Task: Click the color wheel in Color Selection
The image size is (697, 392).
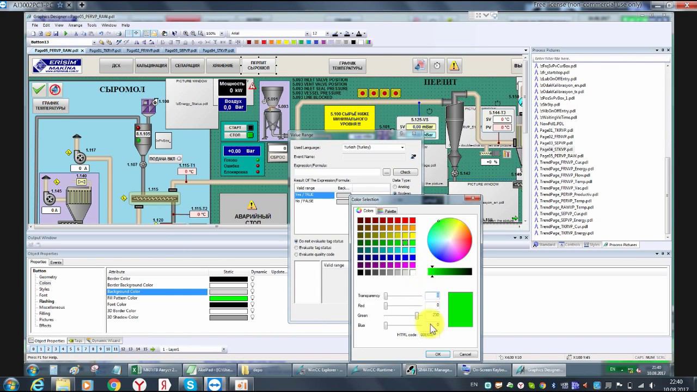Action: coord(450,240)
